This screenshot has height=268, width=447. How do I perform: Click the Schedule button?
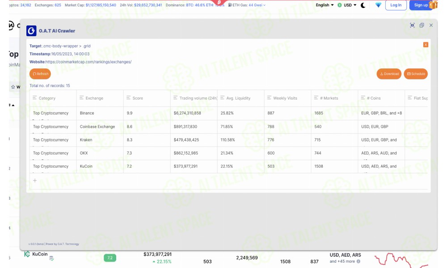tap(416, 74)
